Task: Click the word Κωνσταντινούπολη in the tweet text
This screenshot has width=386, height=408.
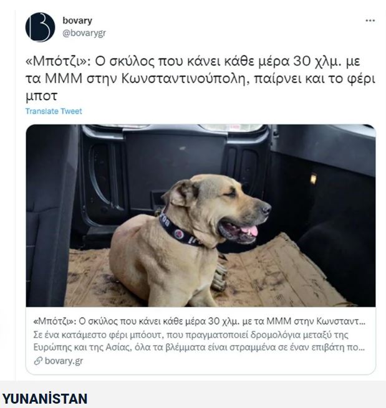Action: [184, 78]
